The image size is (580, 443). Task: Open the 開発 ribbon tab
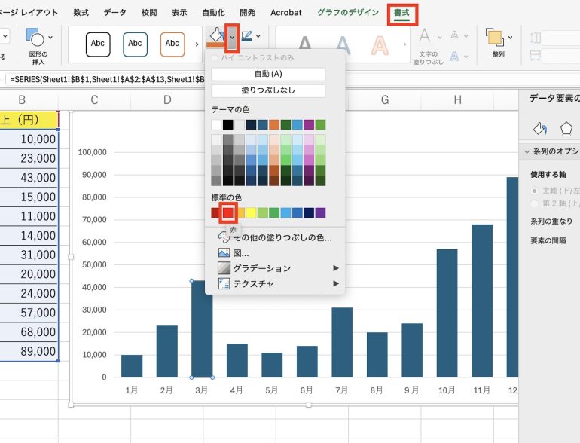click(248, 13)
